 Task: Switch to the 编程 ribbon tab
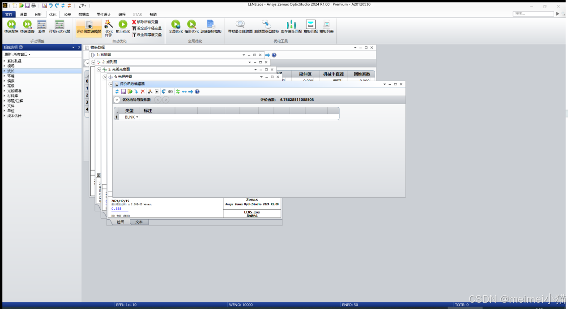(x=122, y=15)
